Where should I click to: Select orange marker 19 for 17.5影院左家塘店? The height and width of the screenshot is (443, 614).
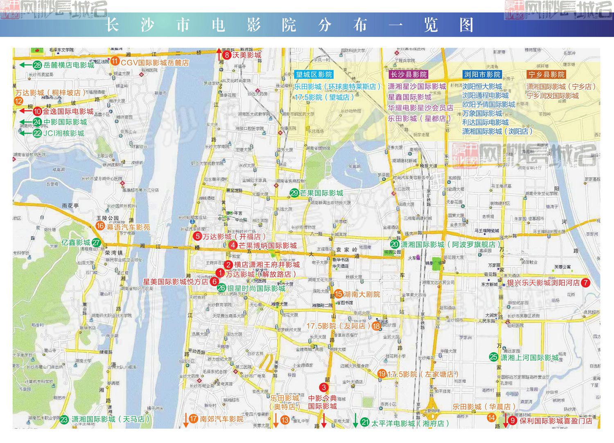coord(382,374)
